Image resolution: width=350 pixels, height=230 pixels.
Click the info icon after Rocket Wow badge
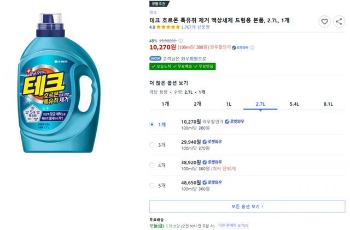click(x=251, y=47)
